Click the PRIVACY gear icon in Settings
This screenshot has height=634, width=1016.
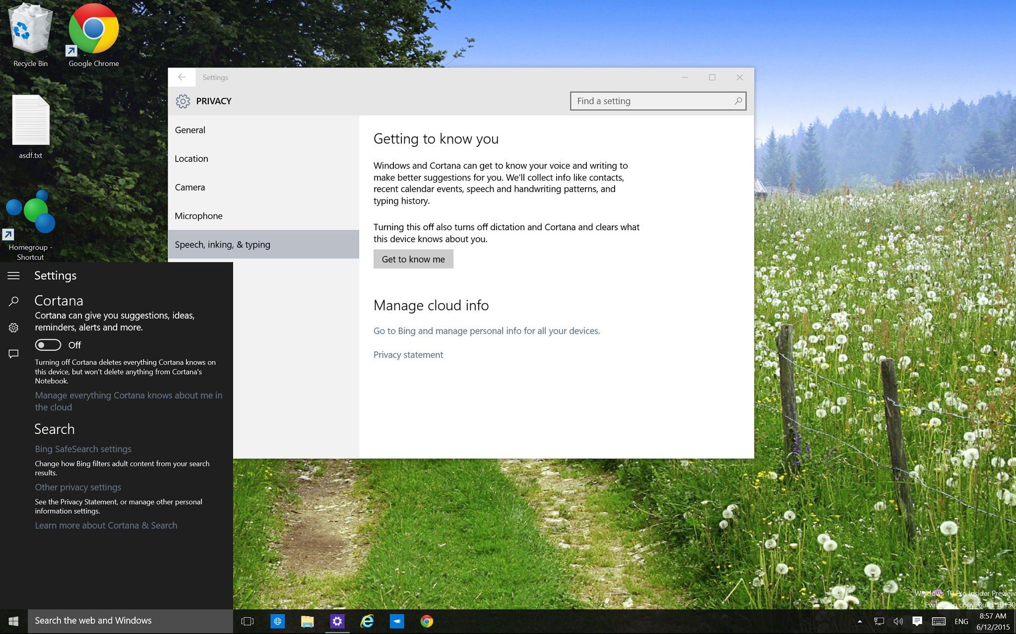click(183, 101)
